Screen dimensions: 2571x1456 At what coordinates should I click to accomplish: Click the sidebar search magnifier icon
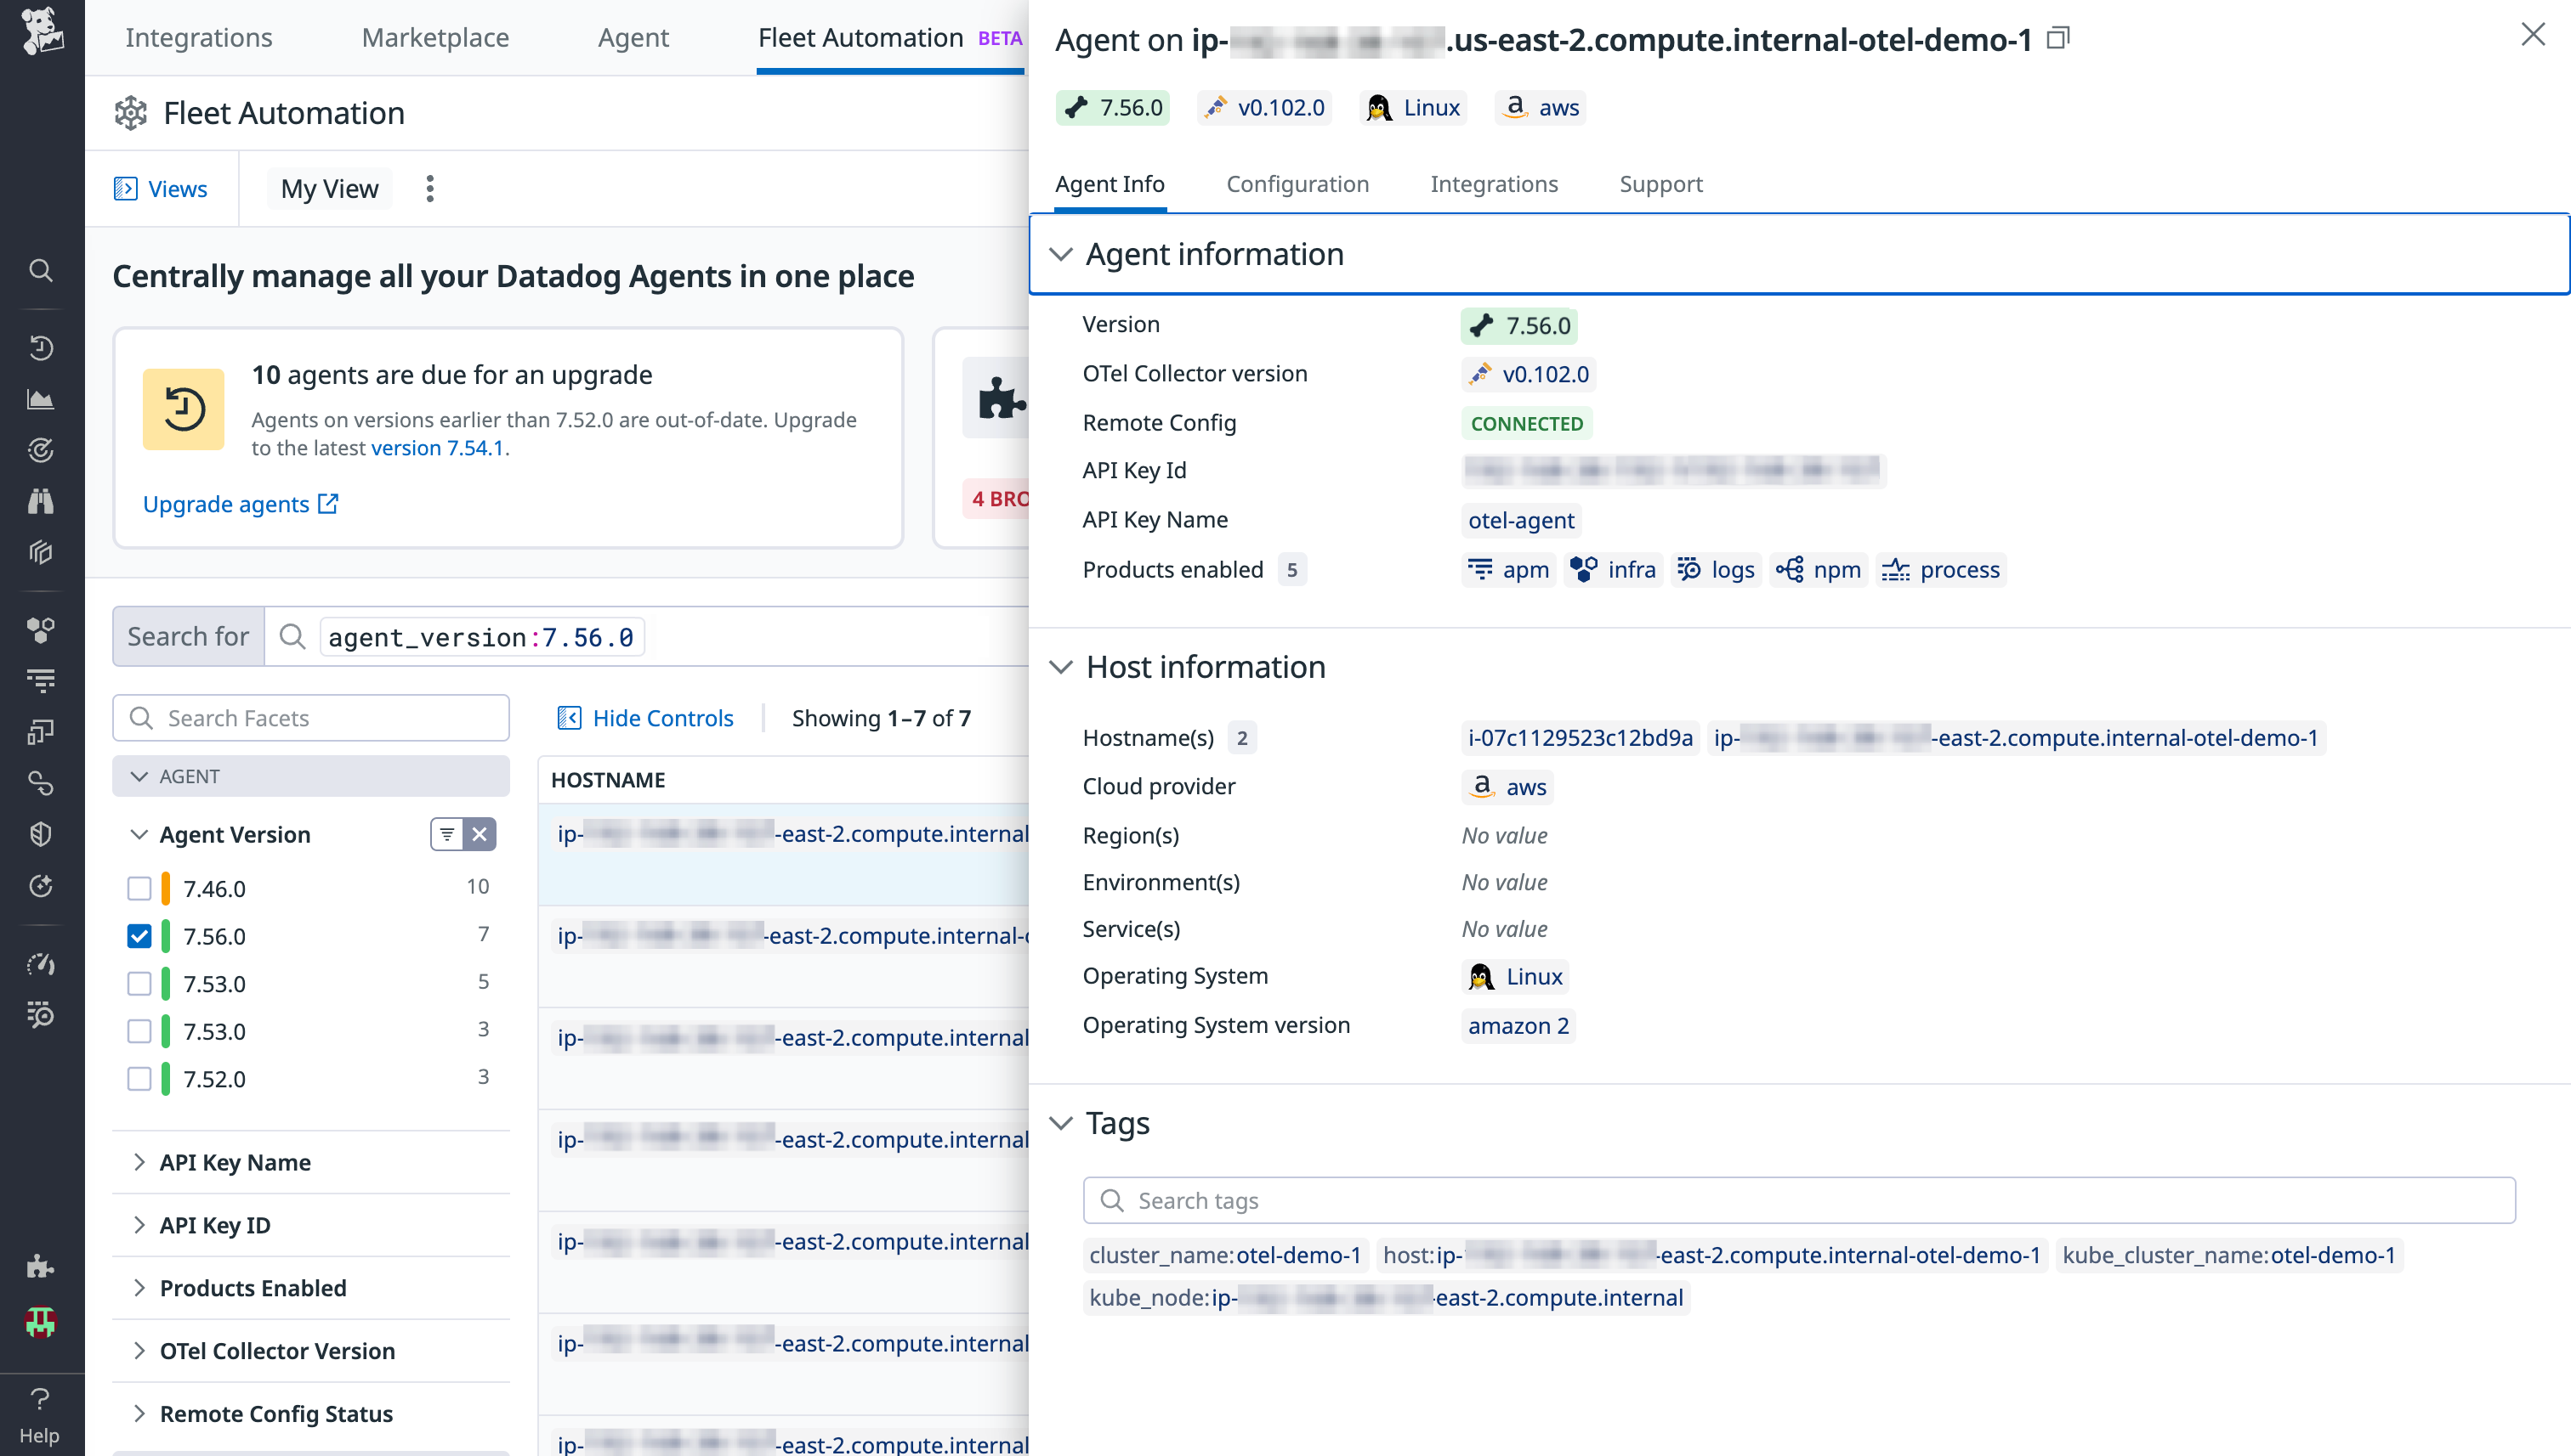coord(41,270)
